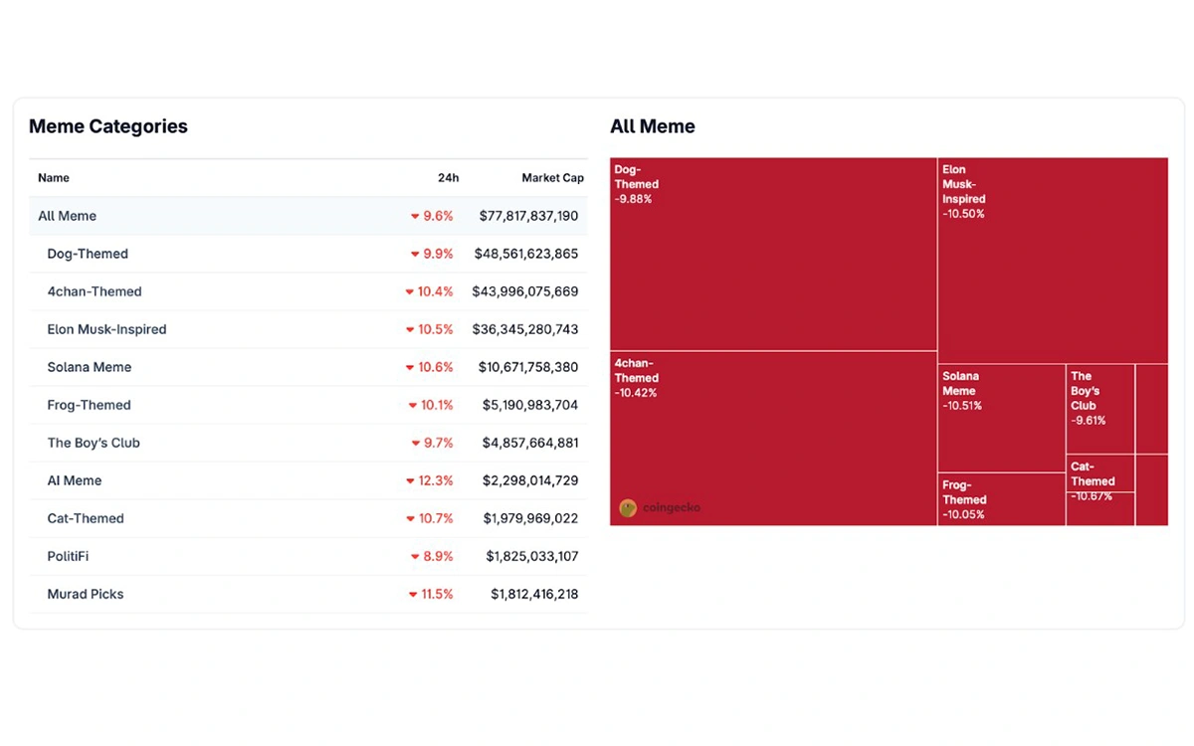Select the Elon Musk-Inspired name in the table
The image size is (1194, 746).
(106, 329)
